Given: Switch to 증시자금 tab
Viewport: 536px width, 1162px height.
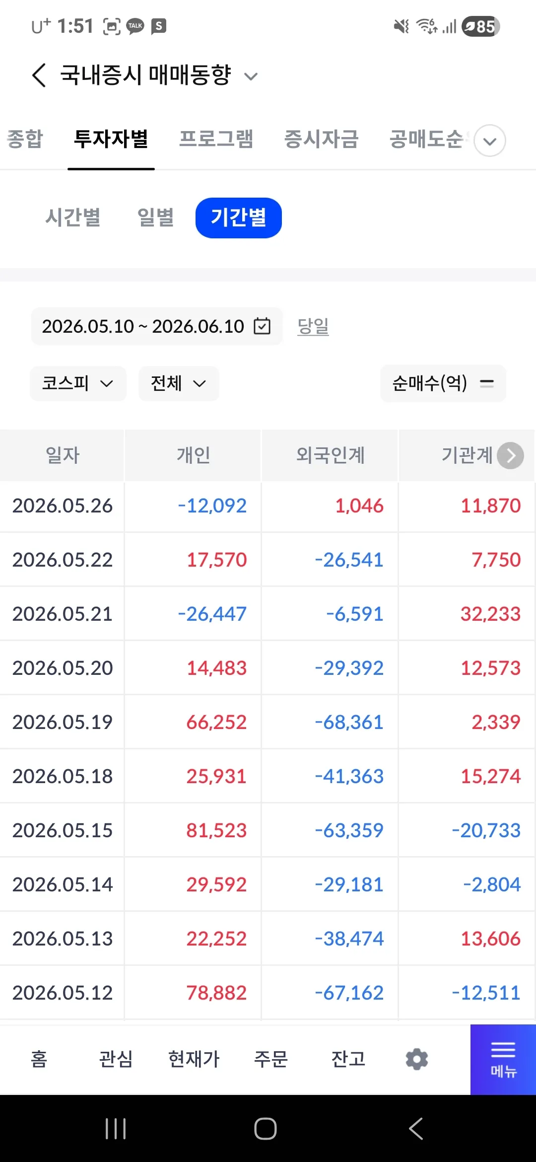Looking at the screenshot, I should click(321, 139).
